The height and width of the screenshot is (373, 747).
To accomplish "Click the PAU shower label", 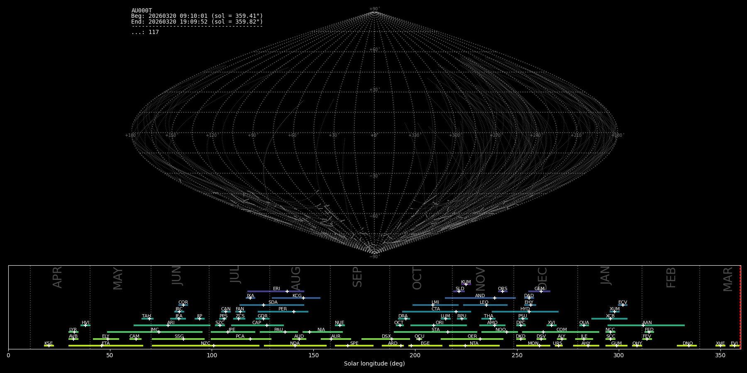I will pyautogui.click(x=278, y=330).
